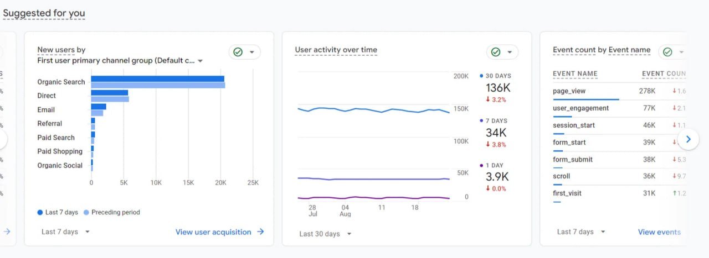Viewport: 709px width, 258px height.
Task: Click the 136K user count value
Action: pyautogui.click(x=498, y=87)
